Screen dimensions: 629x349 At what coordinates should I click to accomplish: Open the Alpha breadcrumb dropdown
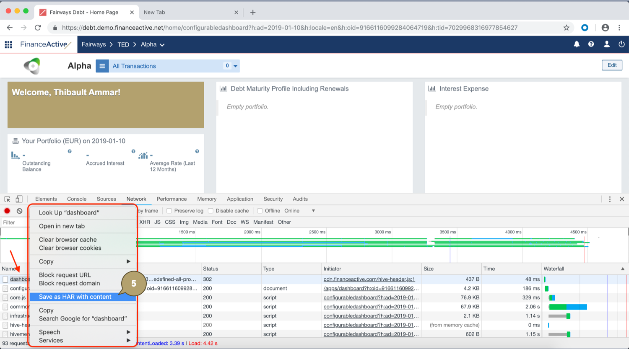click(163, 44)
